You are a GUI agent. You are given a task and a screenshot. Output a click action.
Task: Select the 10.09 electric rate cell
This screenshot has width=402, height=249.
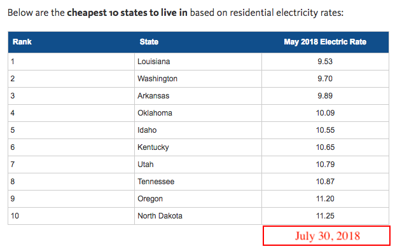click(325, 113)
